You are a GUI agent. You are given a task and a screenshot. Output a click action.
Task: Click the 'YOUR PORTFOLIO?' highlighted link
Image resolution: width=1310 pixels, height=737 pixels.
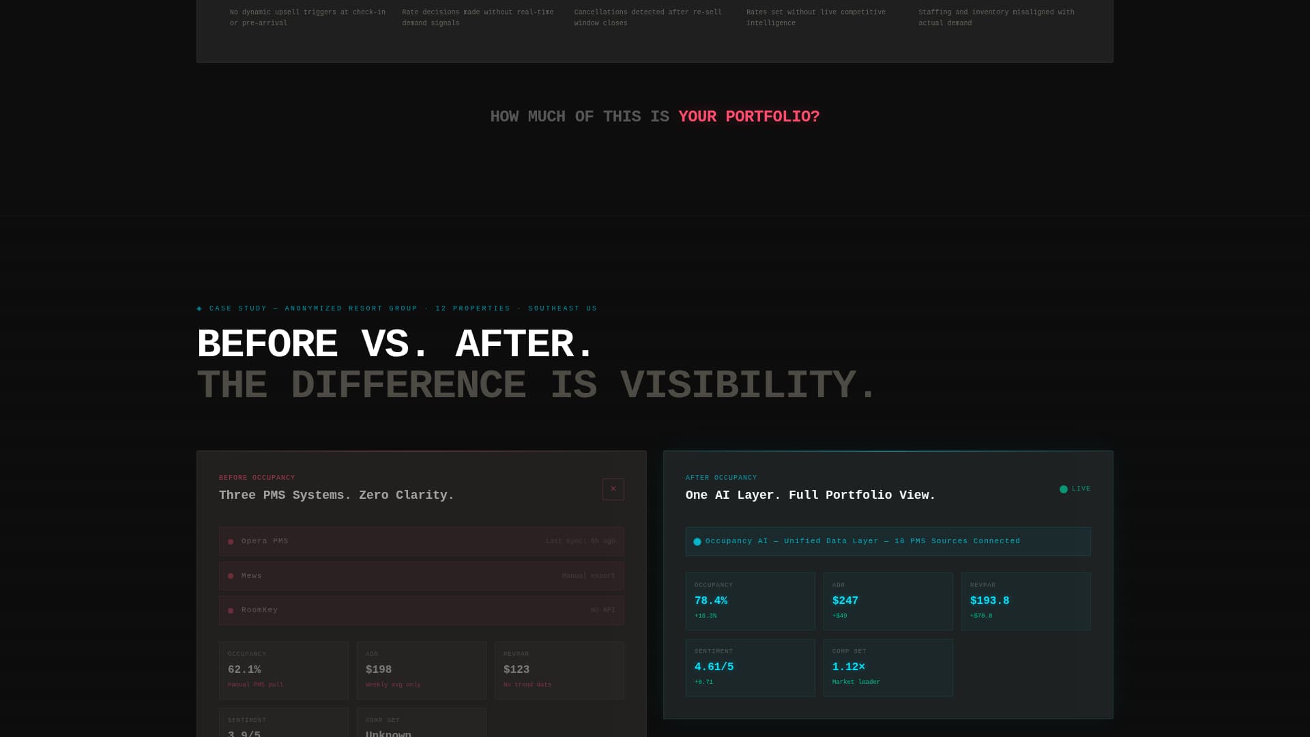tap(748, 117)
